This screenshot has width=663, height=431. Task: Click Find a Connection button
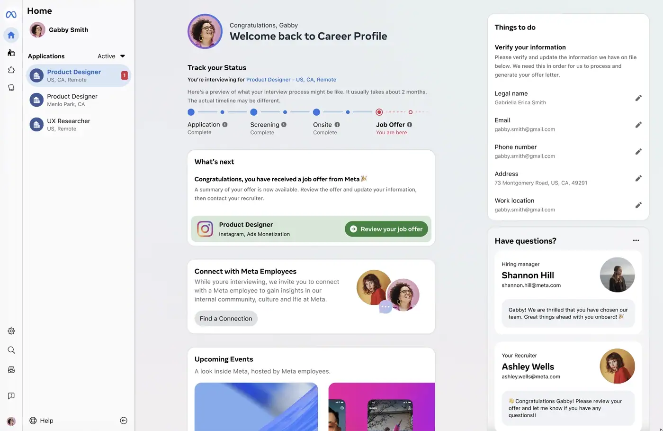click(226, 319)
